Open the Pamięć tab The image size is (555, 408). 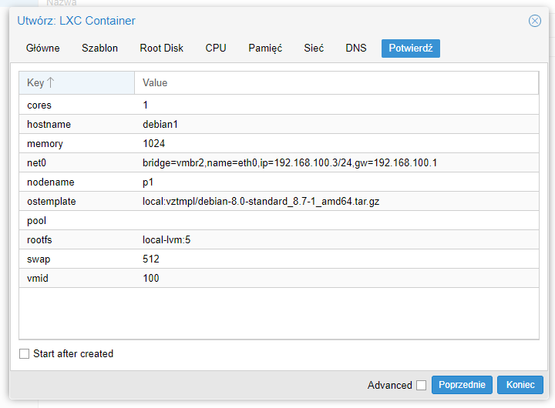(265, 48)
